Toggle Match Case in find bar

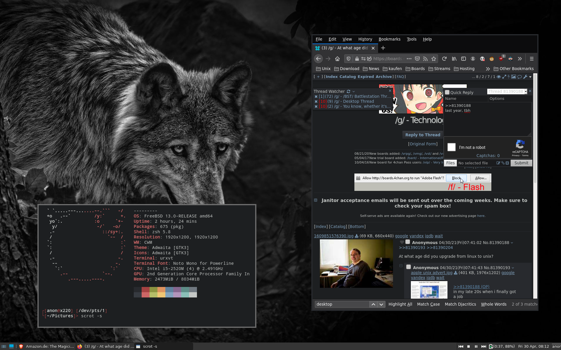point(428,304)
